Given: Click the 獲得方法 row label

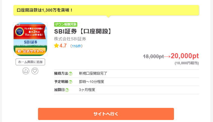Looking at the screenshot, I should [x=61, y=74].
